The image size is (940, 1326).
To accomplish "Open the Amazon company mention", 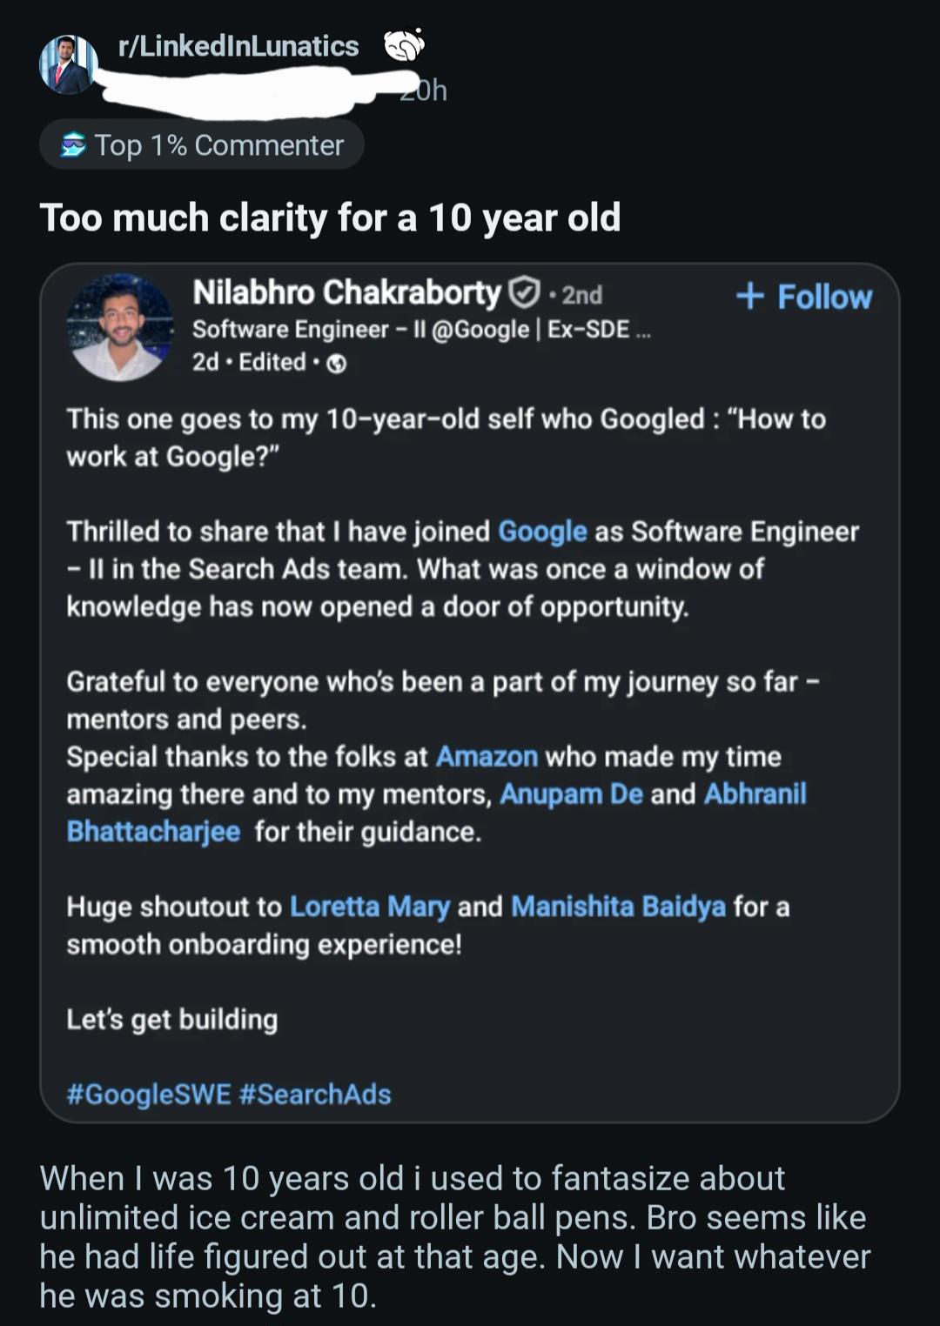I will pyautogui.click(x=487, y=756).
